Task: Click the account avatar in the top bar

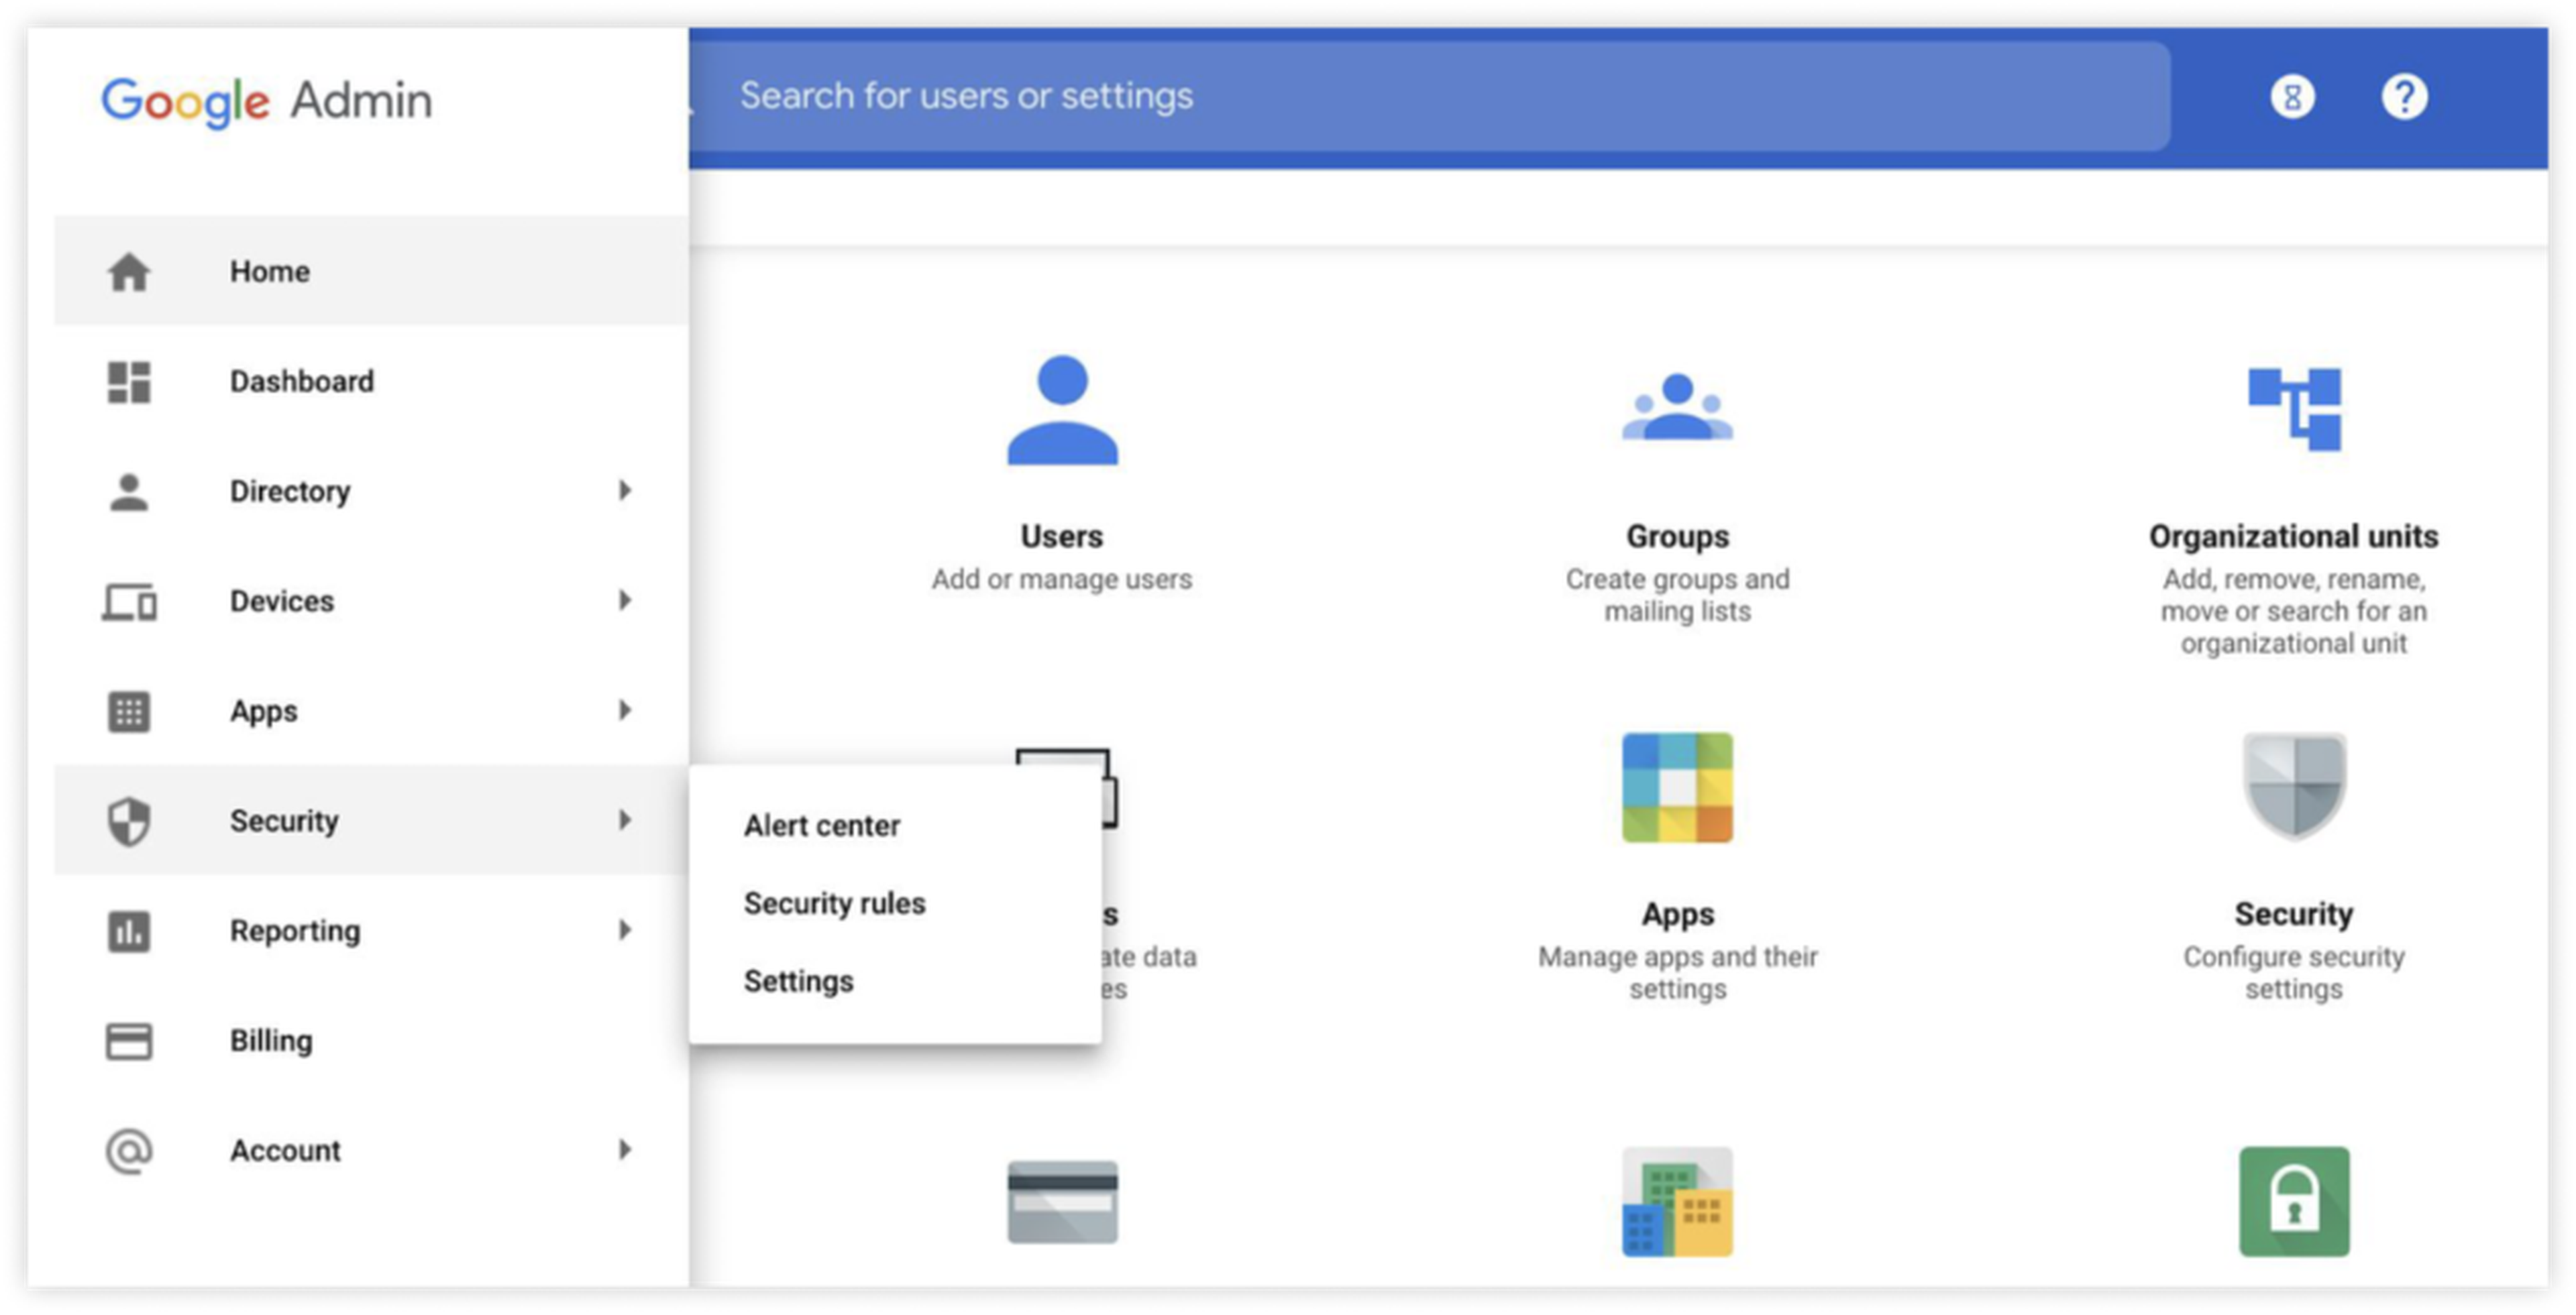Action: 2293,96
